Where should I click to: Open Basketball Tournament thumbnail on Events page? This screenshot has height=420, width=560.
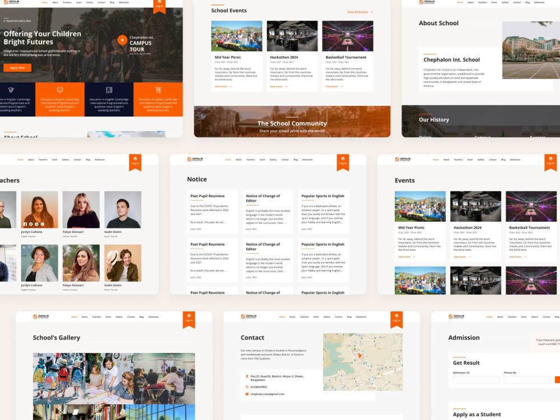point(531,207)
